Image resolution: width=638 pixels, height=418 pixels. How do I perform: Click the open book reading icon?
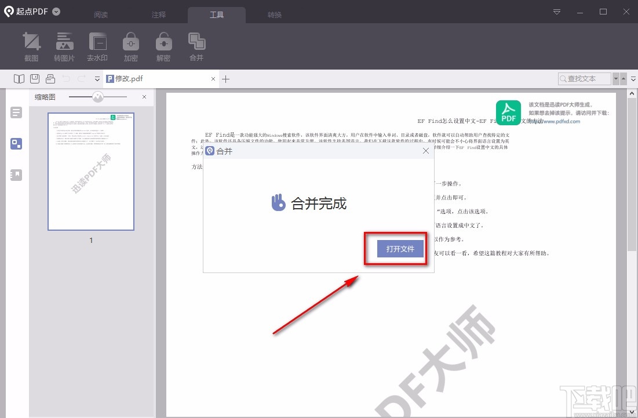tap(19, 78)
